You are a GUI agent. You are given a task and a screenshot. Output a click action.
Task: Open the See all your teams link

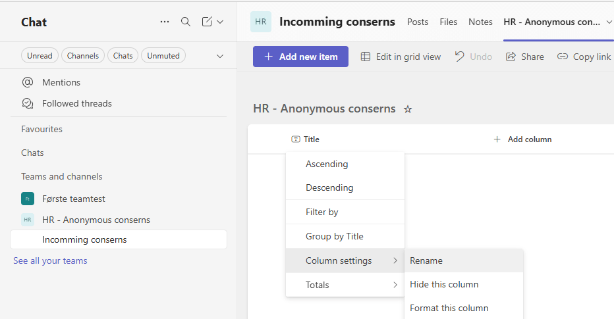(x=50, y=260)
